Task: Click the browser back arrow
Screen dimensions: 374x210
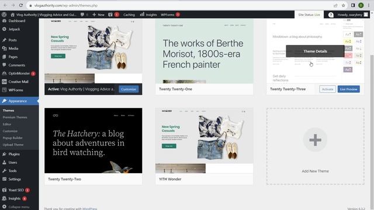Action: [5, 5]
